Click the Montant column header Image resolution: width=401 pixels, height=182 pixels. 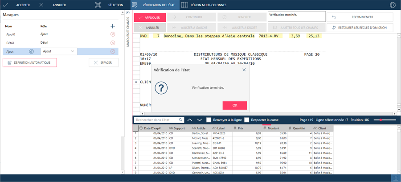274,128
